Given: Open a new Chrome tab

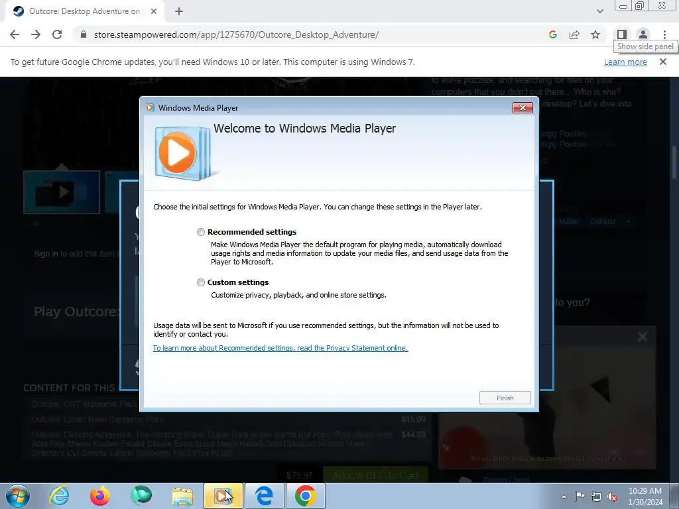Looking at the screenshot, I should click(179, 11).
